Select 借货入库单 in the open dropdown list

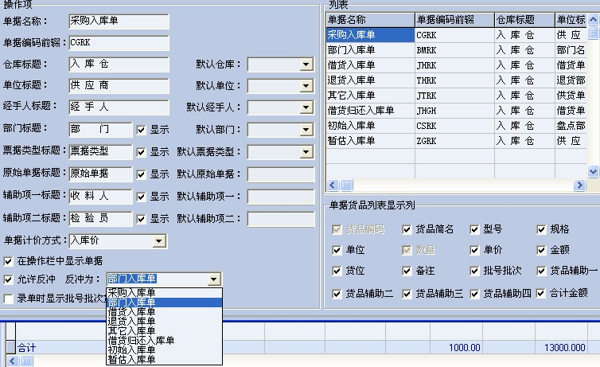coord(132,311)
